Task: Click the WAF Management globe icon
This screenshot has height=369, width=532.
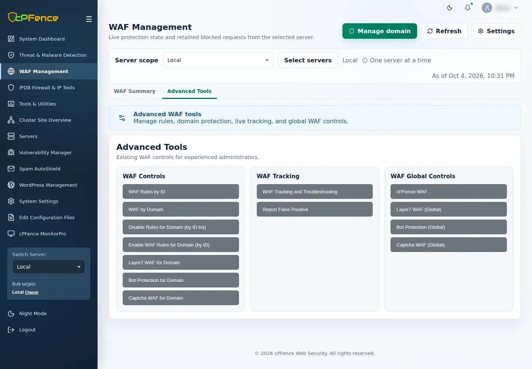Action: [x=11, y=71]
